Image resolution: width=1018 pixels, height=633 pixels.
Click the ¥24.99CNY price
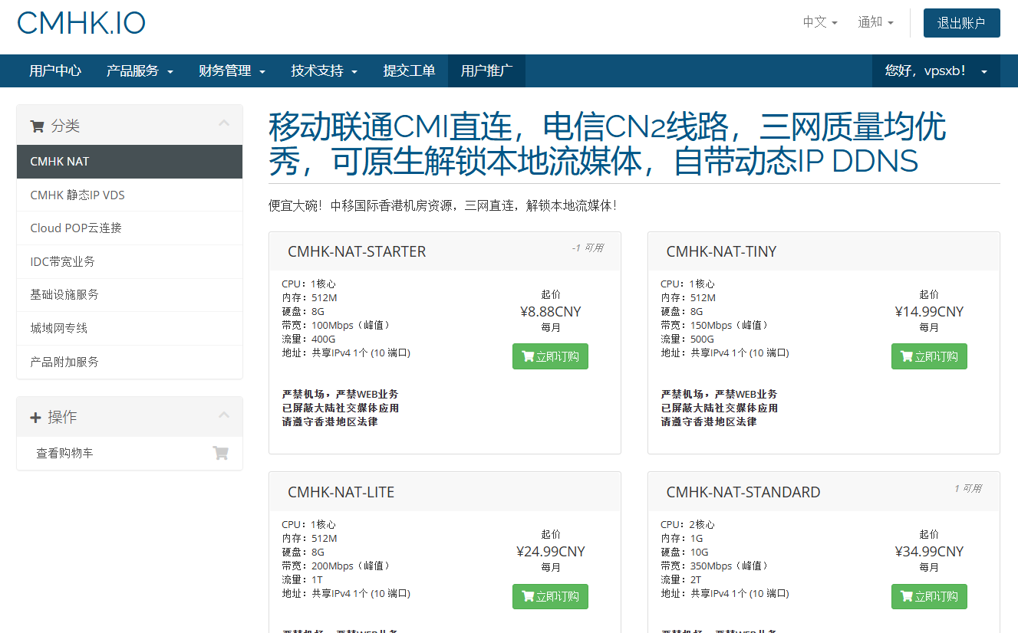[x=550, y=552]
